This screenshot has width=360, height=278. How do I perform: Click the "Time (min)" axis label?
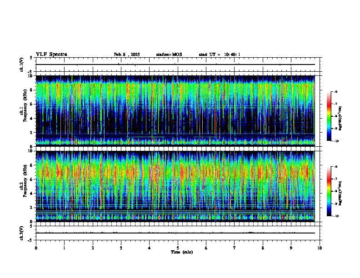(182, 252)
